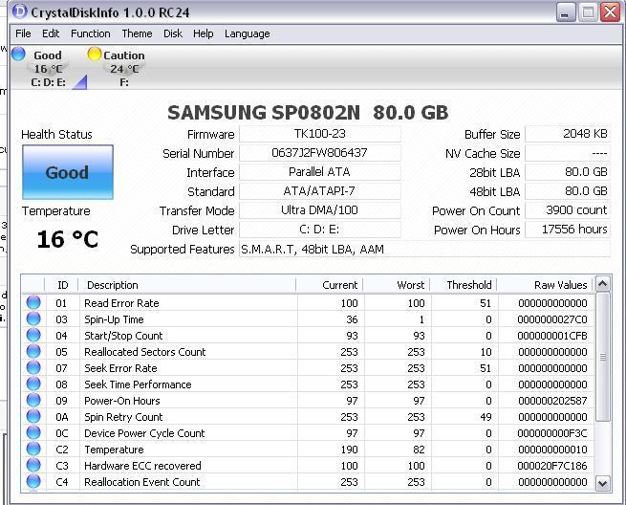Click the yellow Caution disk status orb

pyautogui.click(x=95, y=54)
